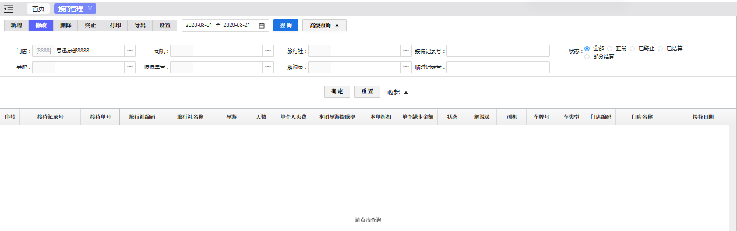The width and height of the screenshot is (737, 231).
Task: Click the 终止 toolbar button
Action: tap(90, 26)
